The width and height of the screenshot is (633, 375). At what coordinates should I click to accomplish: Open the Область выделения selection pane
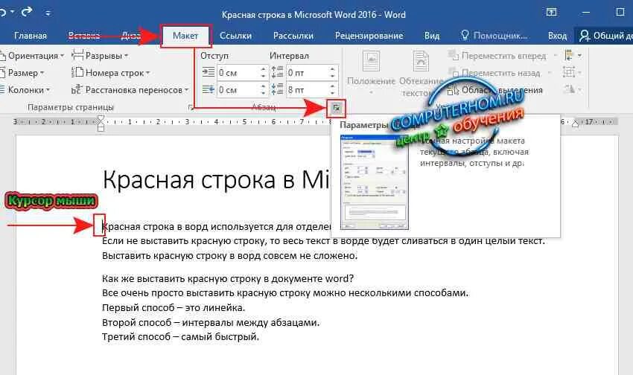click(496, 90)
